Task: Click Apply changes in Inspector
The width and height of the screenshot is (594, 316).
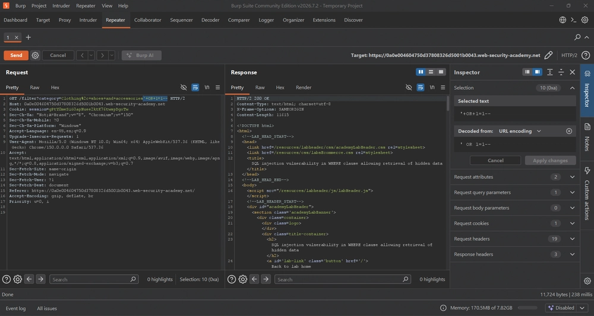Action: point(550,160)
